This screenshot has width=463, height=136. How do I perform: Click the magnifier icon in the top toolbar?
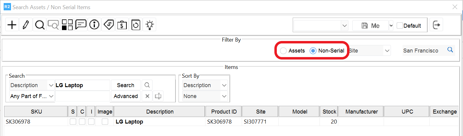tap(40, 25)
